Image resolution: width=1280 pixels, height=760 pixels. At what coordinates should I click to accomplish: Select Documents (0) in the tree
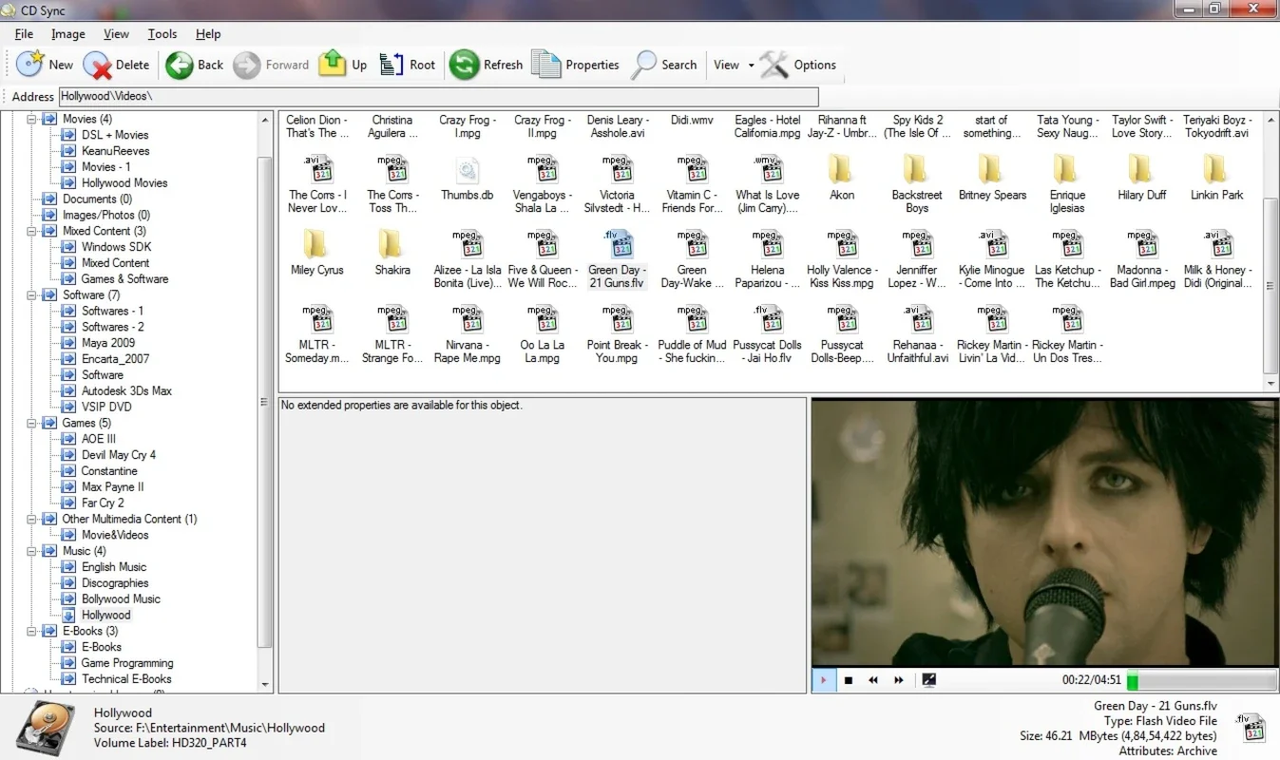pos(97,199)
